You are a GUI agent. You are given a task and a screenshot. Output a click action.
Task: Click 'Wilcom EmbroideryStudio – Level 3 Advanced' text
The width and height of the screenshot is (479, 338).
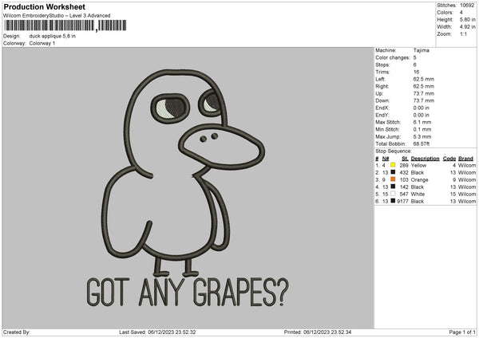[57, 16]
